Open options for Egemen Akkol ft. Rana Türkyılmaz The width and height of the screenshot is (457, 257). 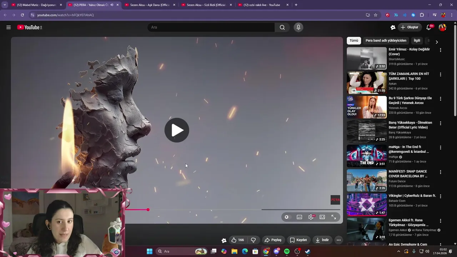pyautogui.click(x=441, y=221)
